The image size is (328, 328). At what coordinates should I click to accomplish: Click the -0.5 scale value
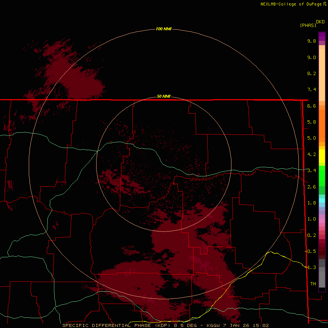(311, 251)
